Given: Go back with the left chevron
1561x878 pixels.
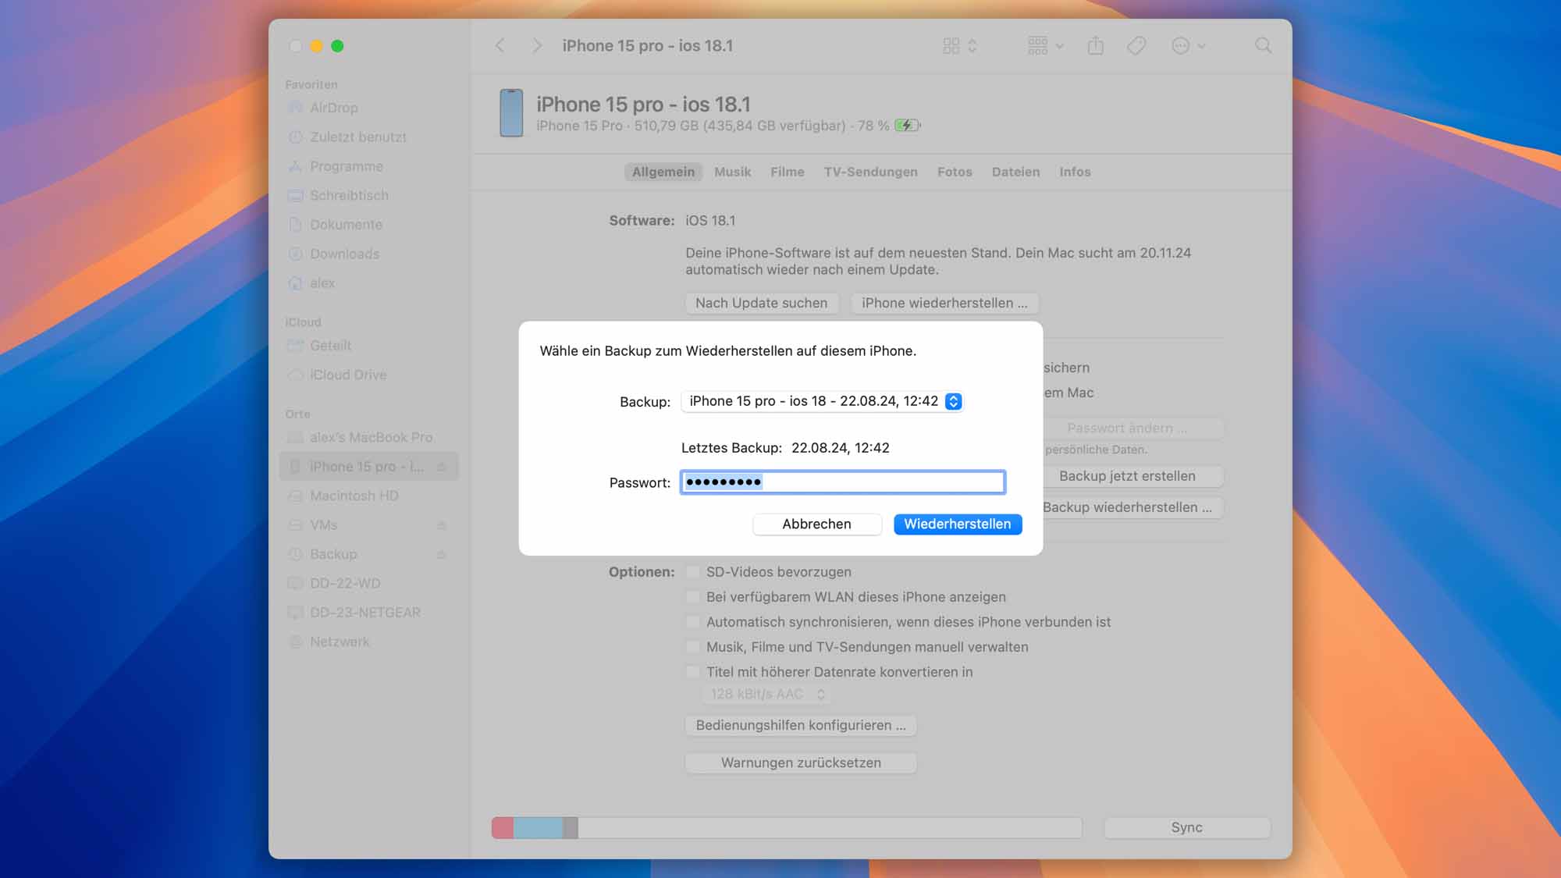Looking at the screenshot, I should click(500, 46).
